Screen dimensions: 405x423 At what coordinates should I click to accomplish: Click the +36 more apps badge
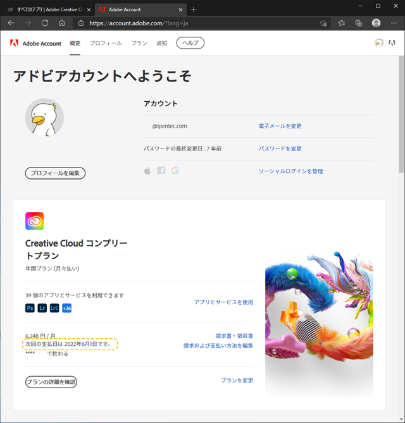coord(66,308)
